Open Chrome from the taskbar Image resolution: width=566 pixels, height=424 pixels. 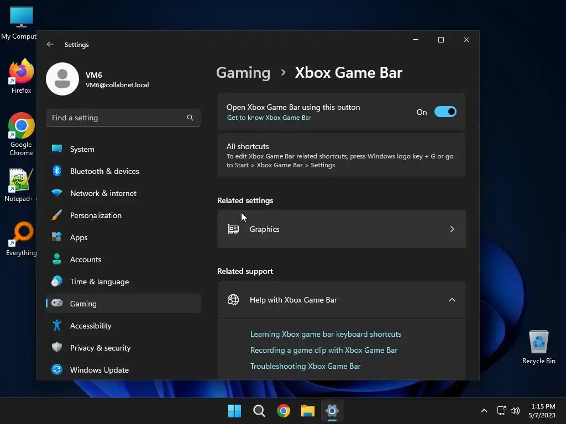click(284, 411)
